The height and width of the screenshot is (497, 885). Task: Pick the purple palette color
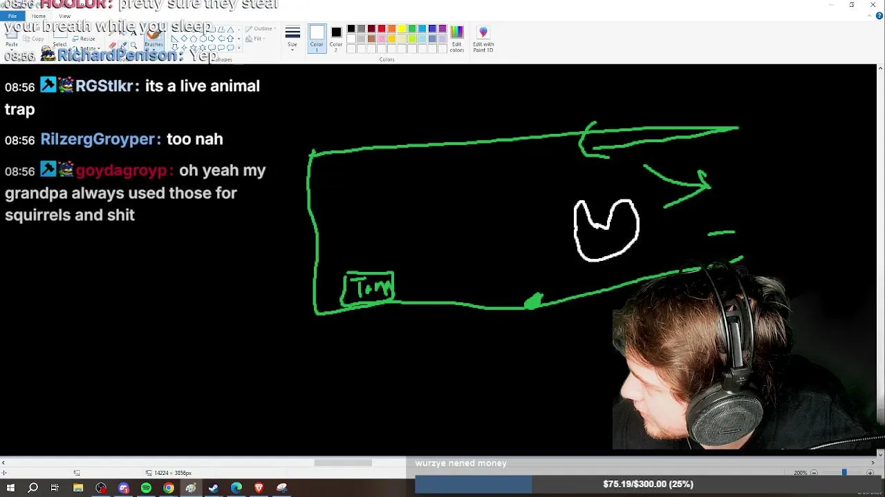pyautogui.click(x=442, y=28)
